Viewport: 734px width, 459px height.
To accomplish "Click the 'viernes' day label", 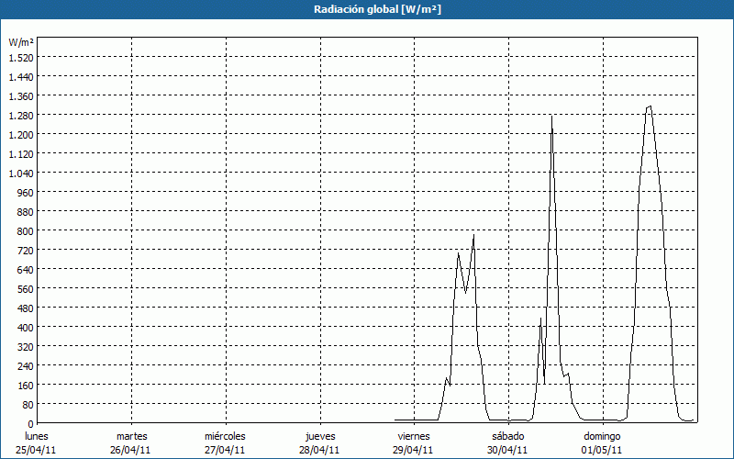I will coord(414,436).
